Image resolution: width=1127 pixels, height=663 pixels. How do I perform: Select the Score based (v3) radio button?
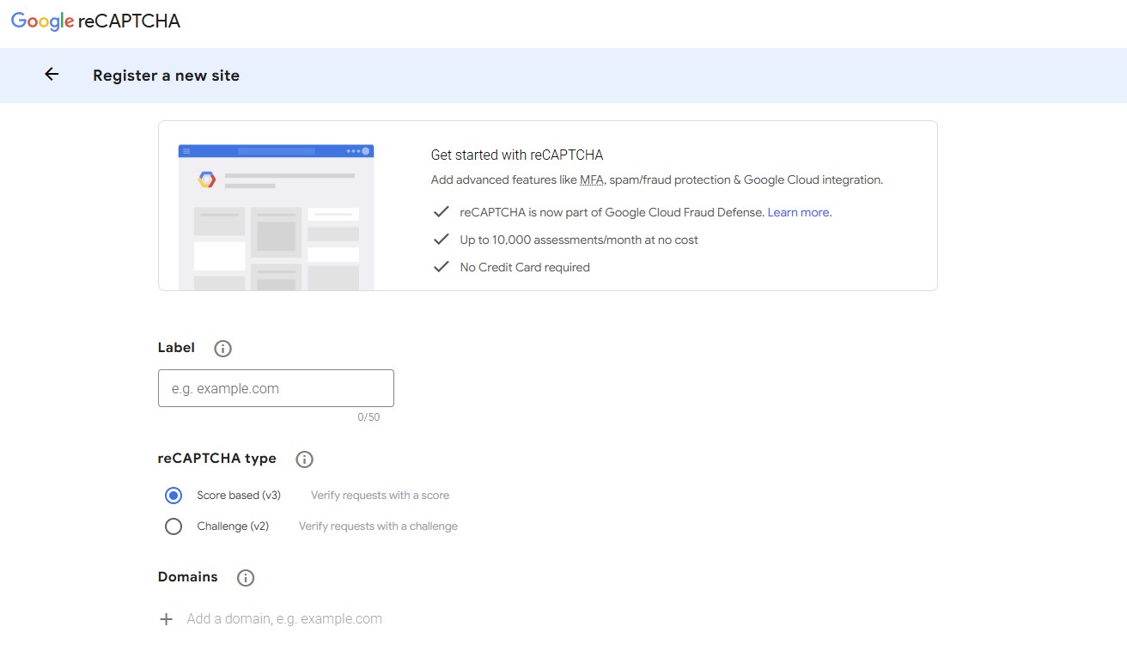click(174, 496)
